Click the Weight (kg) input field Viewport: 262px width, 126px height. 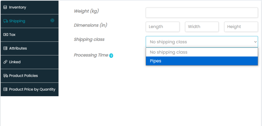click(x=202, y=13)
